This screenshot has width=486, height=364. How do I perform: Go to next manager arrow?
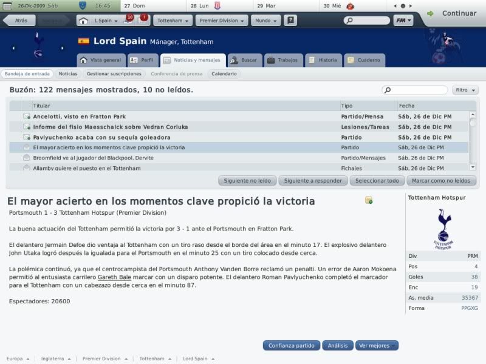coord(63,48)
